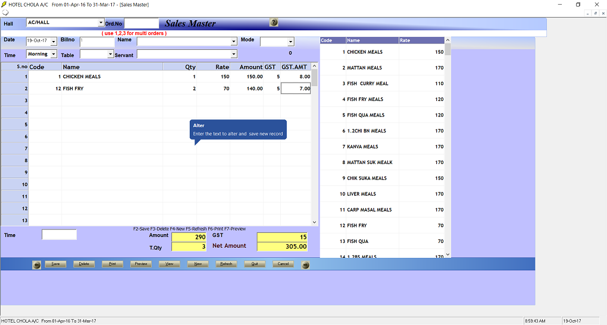
Task: Expand the Date picker dropdown
Action: [x=54, y=42]
